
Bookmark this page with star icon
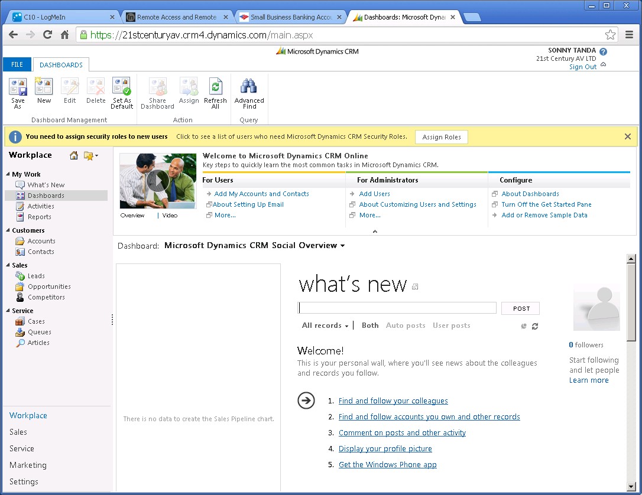click(611, 35)
